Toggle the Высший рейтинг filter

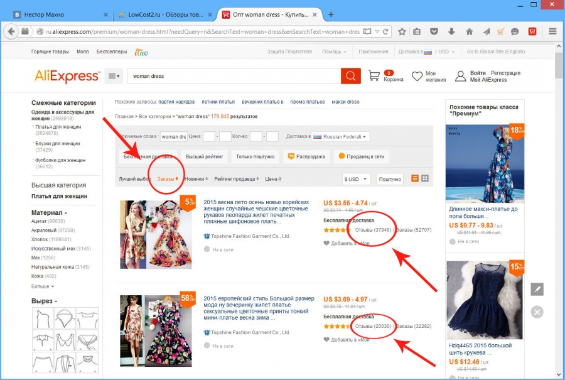click(x=204, y=156)
